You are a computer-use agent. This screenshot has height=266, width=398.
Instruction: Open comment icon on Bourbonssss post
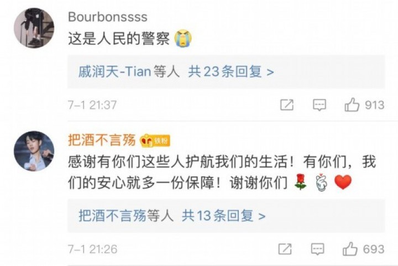pos(320,105)
